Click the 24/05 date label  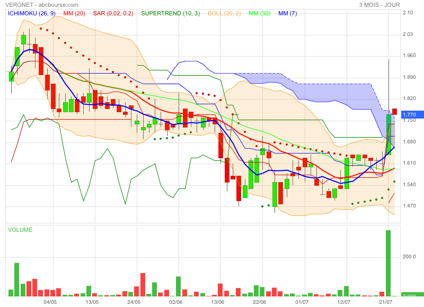pyautogui.click(x=134, y=302)
